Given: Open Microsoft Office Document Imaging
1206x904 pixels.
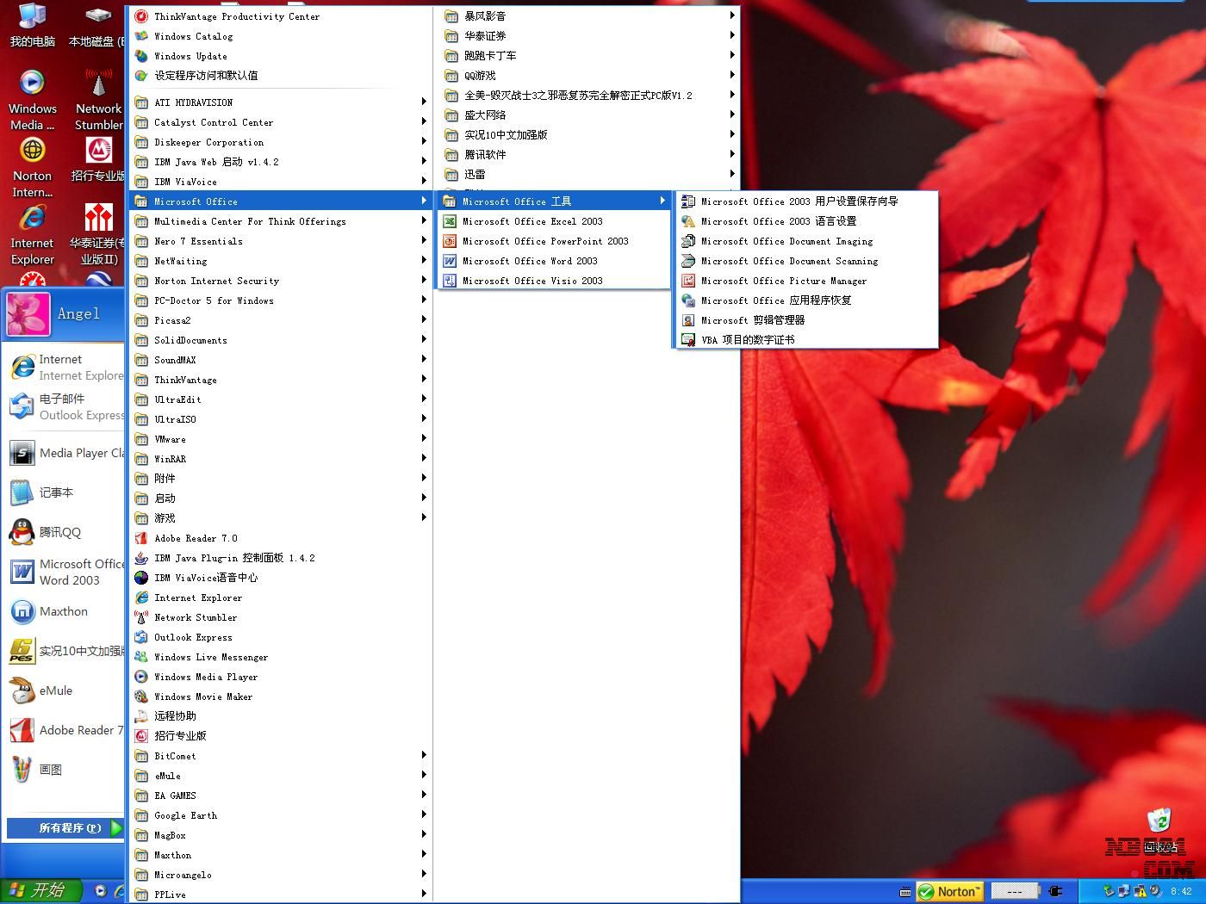Looking at the screenshot, I should point(786,241).
